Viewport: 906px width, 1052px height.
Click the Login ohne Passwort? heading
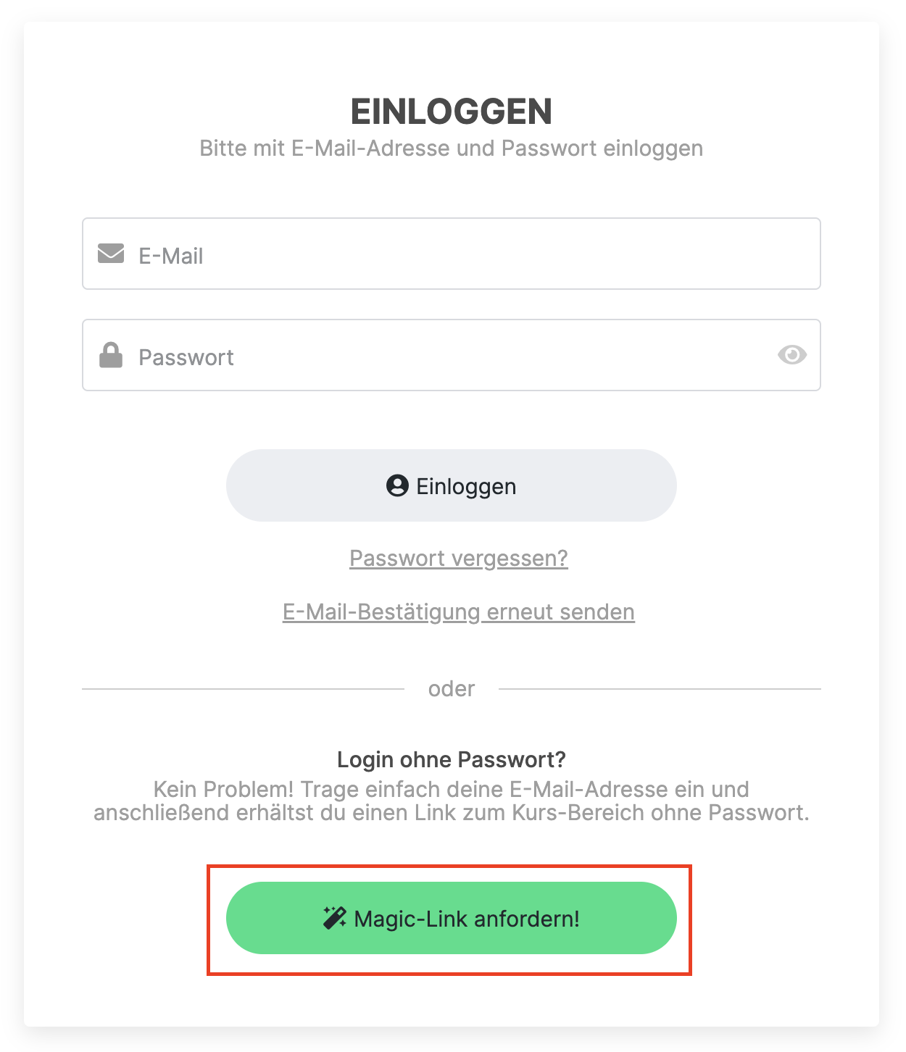451,759
